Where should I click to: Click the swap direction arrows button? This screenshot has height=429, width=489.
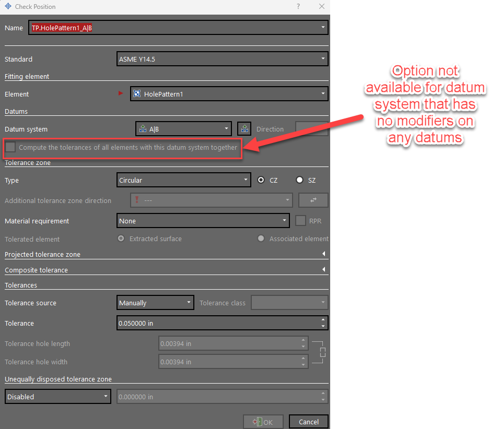[x=313, y=200]
